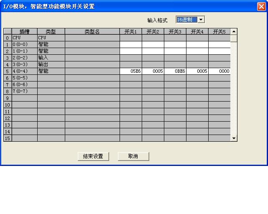
Task: Click the 开关2 column header
Action: [153, 32]
